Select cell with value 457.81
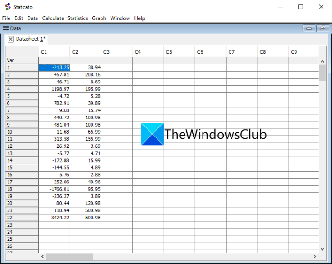The image size is (332, 264). pos(54,75)
